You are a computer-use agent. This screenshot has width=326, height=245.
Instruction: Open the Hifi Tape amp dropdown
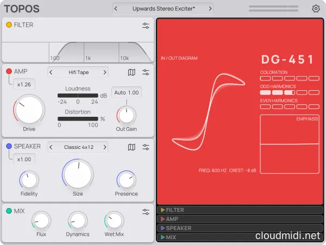(78, 72)
